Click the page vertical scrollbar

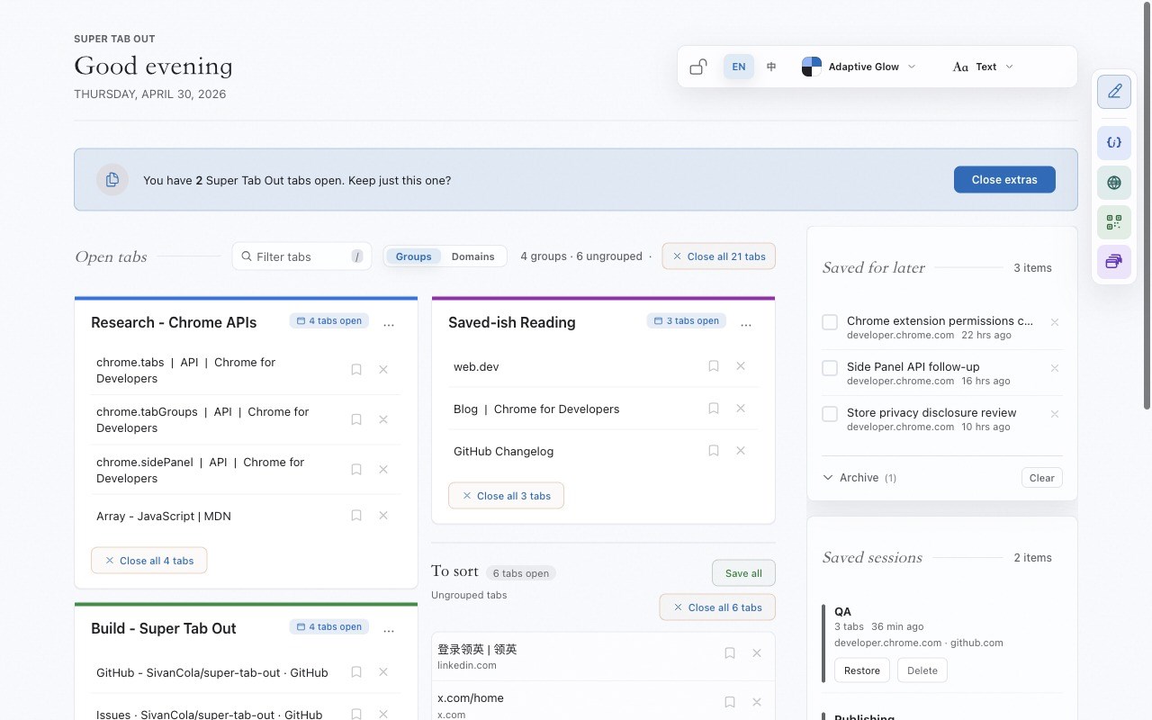point(1147,207)
